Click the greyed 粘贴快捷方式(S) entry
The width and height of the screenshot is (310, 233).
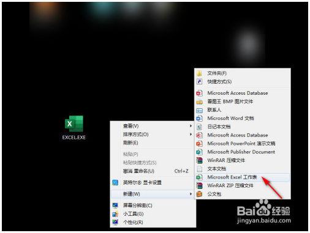[x=152, y=163]
